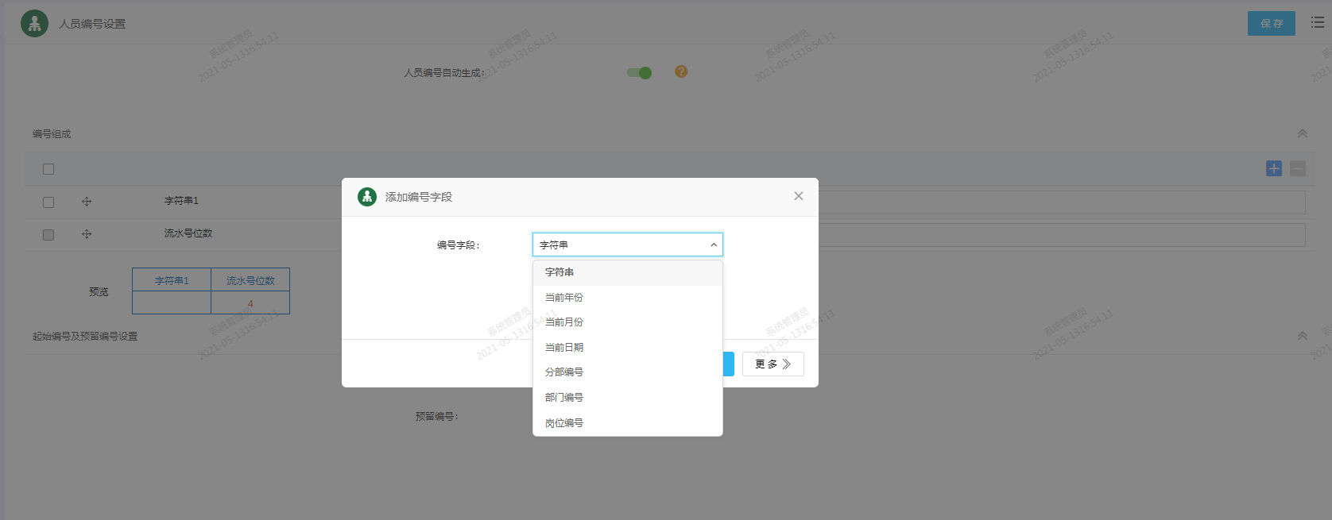The width and height of the screenshot is (1332, 520).
Task: Collapse the 编号字段 dropdown showing 字符串
Action: (627, 245)
